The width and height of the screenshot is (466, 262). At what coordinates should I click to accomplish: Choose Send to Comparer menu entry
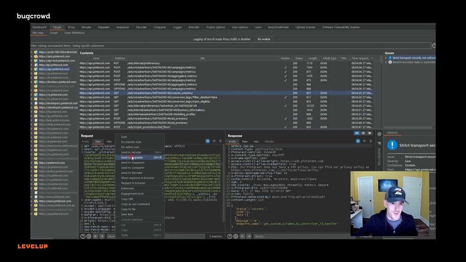click(x=140, y=168)
